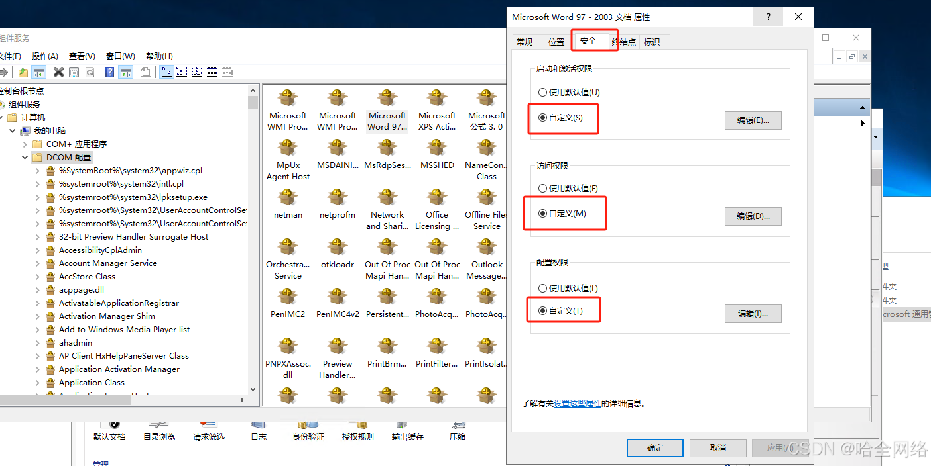Viewport: 931px width, 466px height.
Task: Click 编辑(E)... for launch permissions
Action: 753,120
